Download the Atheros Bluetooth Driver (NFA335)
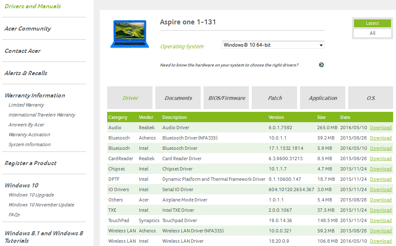 381,138
